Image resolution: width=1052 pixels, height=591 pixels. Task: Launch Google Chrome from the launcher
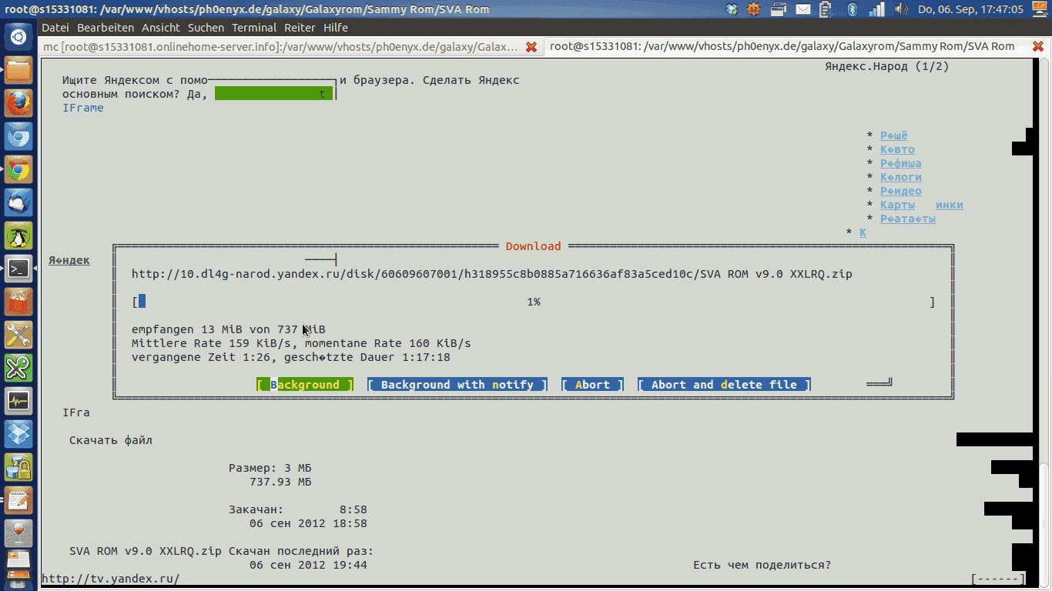[18, 169]
